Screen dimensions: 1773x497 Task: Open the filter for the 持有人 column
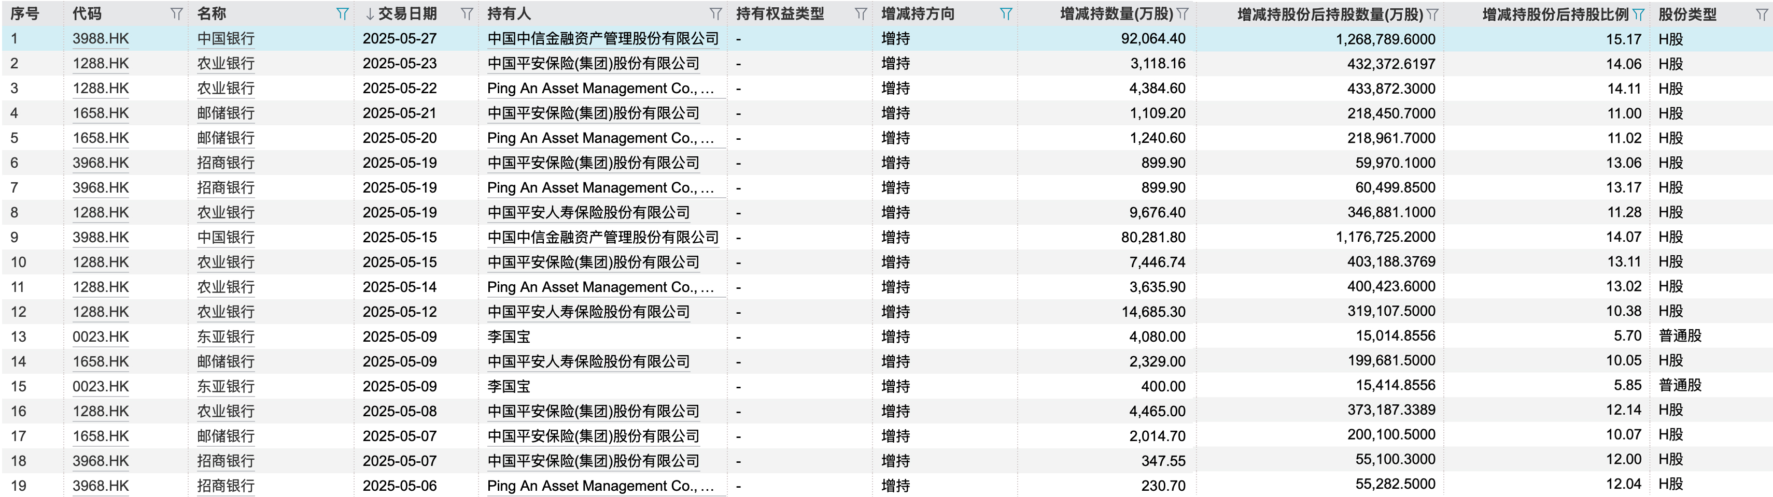(716, 14)
